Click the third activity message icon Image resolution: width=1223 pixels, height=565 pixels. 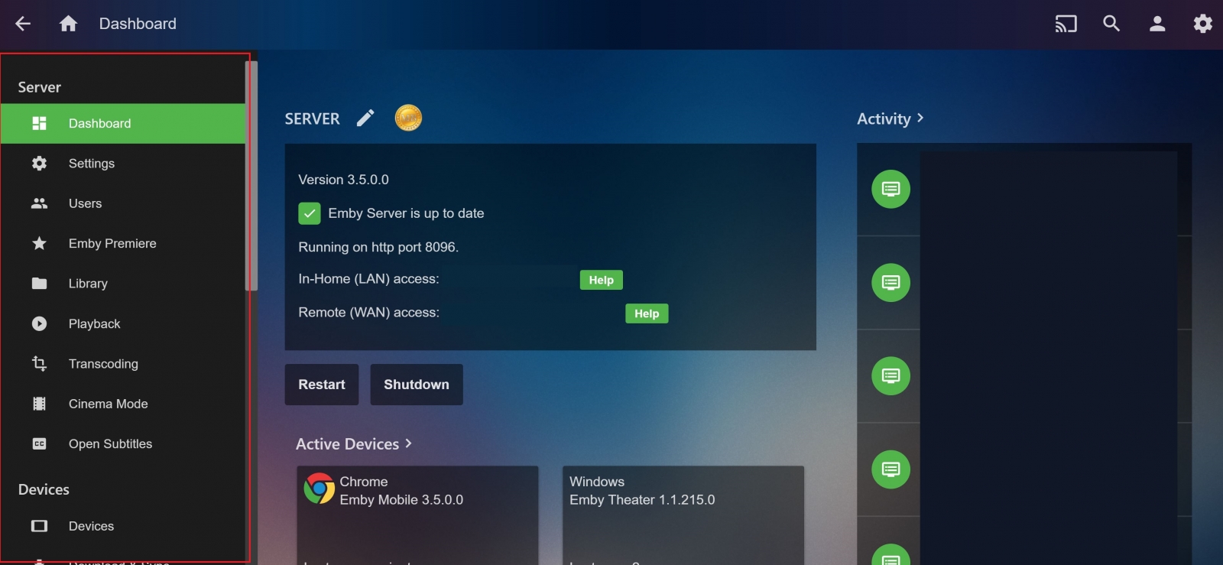click(x=890, y=375)
